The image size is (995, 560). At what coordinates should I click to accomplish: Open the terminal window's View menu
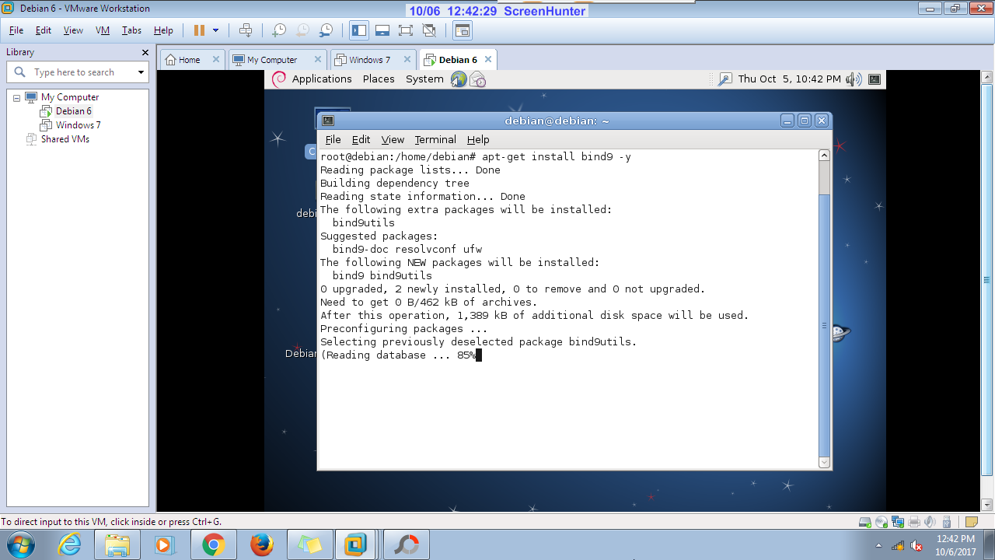[x=393, y=139]
